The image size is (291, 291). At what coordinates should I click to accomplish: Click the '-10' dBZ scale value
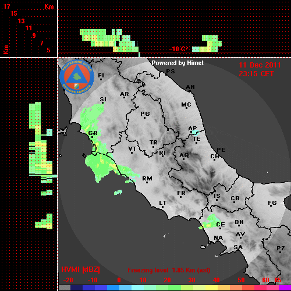(93, 280)
